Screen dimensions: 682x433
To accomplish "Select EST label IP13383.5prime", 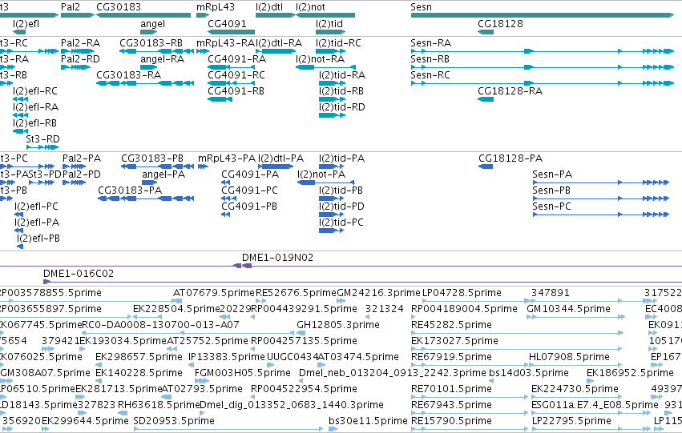I will pos(227,358).
